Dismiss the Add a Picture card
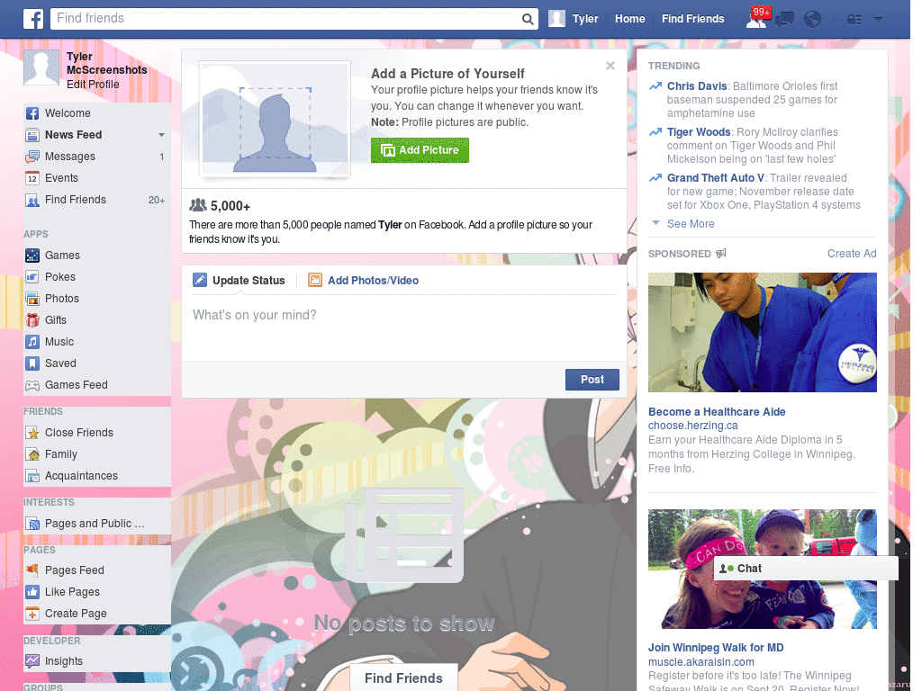Screen dimensions: 922x691 click(610, 66)
